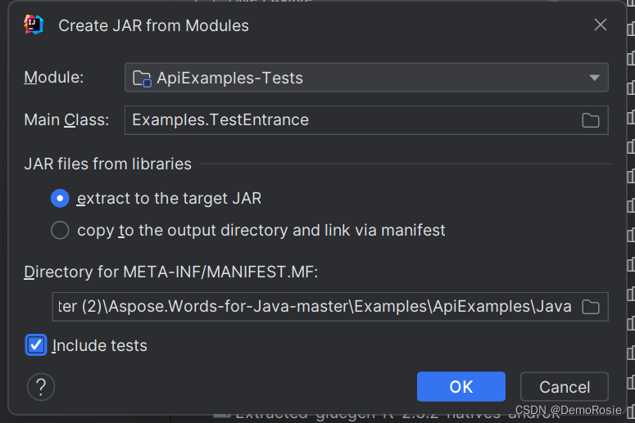Click the Directory for META-INF/MANIFEST.MF label

pyautogui.click(x=171, y=272)
